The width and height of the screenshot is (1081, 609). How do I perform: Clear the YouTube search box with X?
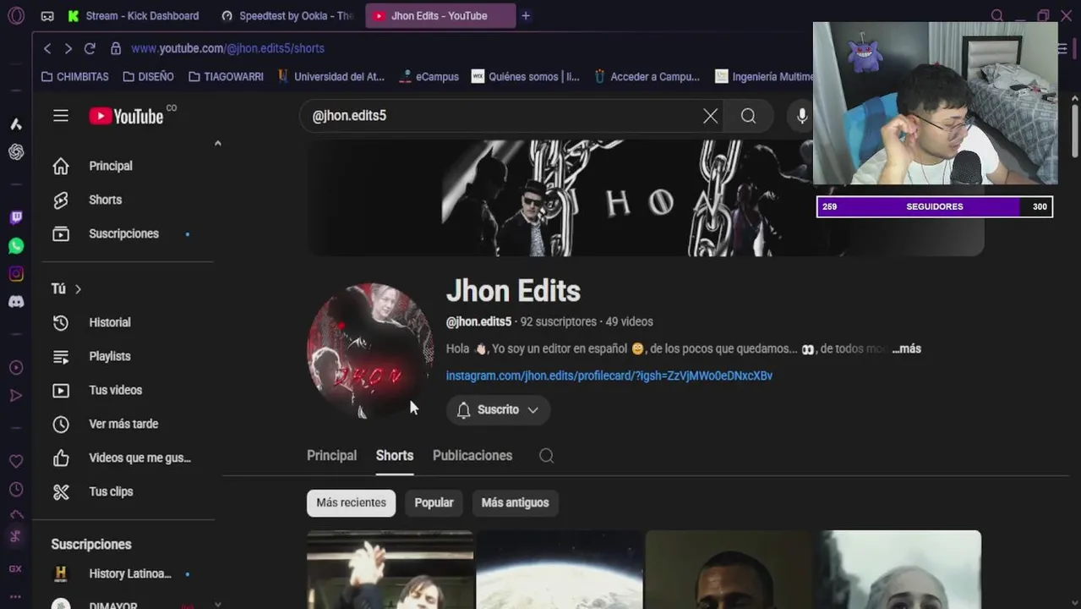point(711,116)
